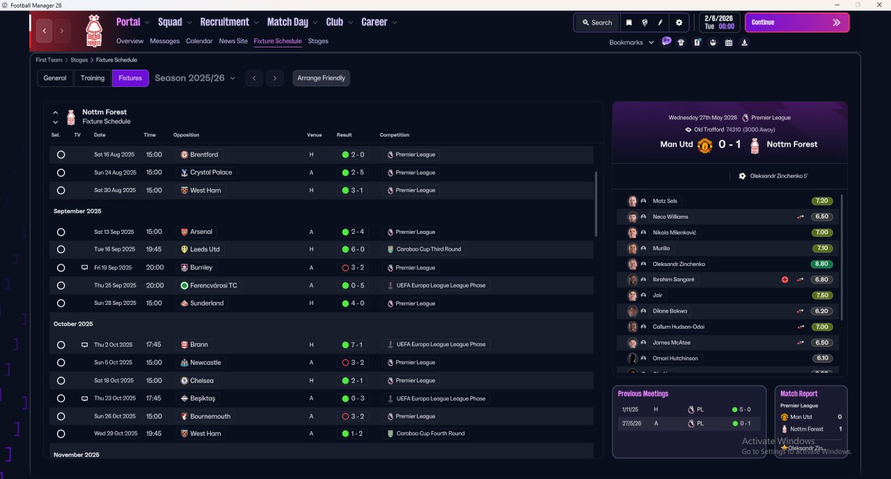
Task: Click Ibrahim Sangaré's red injury cross icon
Action: pyautogui.click(x=785, y=280)
